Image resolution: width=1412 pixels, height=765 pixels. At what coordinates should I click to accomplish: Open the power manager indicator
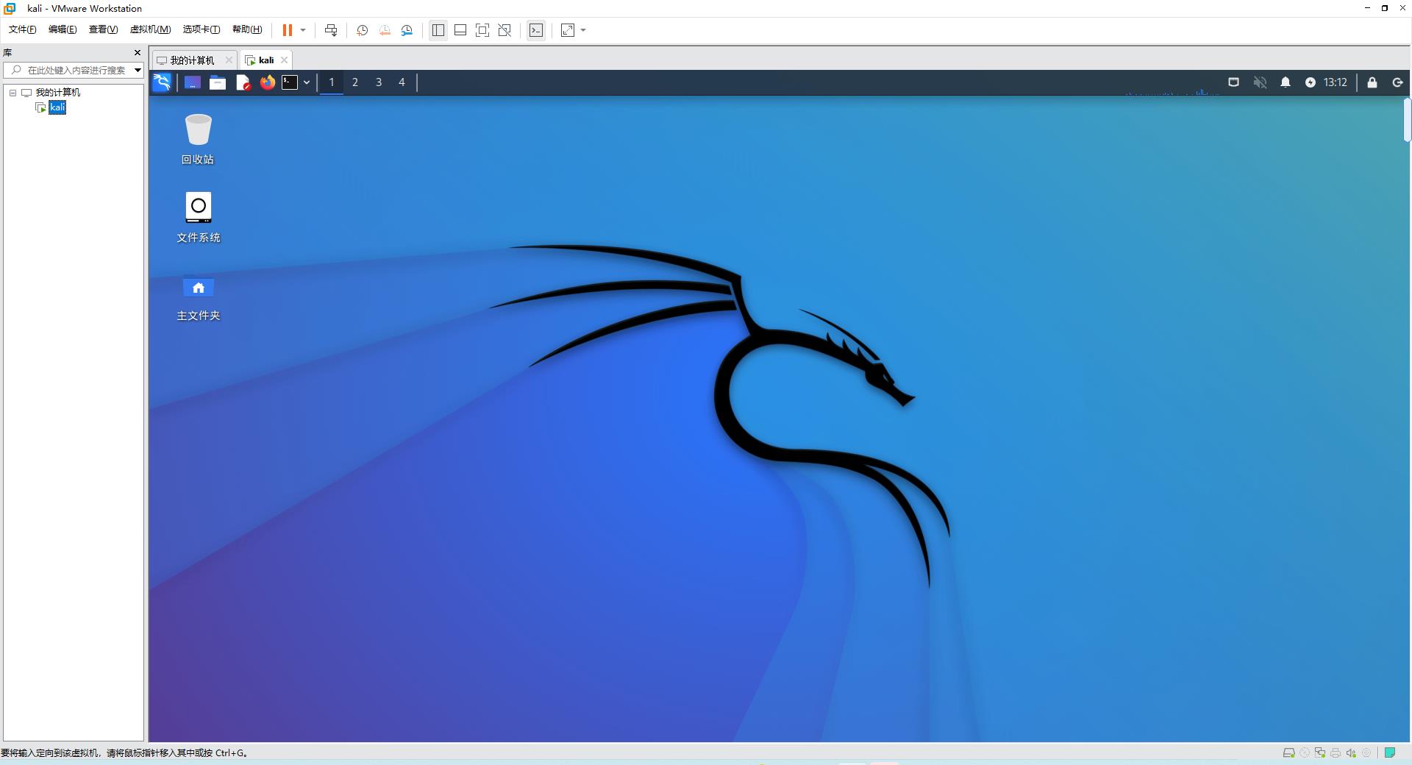click(1311, 82)
